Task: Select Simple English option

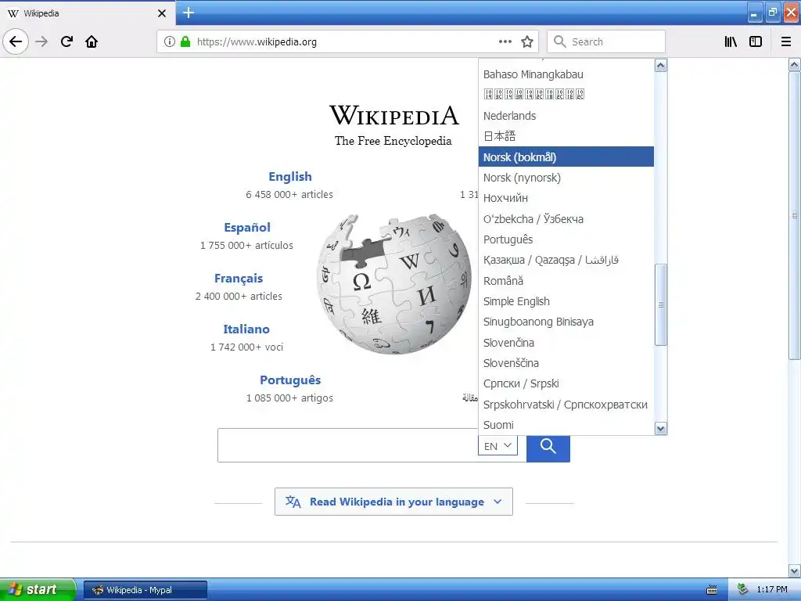Action: tap(566, 301)
